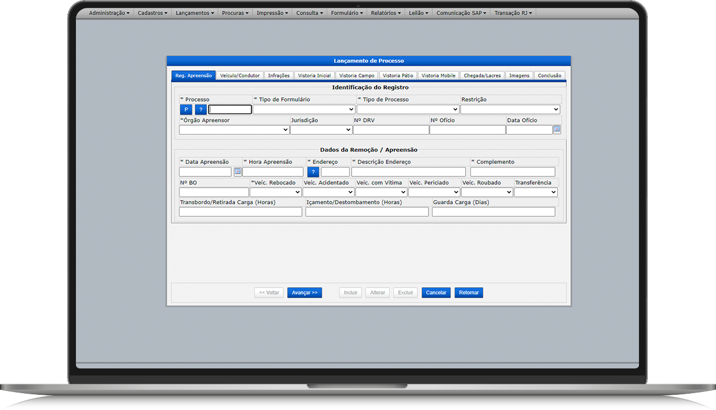The width and height of the screenshot is (716, 410).
Task: Expand the Restrição dropdown
Action: click(510, 110)
